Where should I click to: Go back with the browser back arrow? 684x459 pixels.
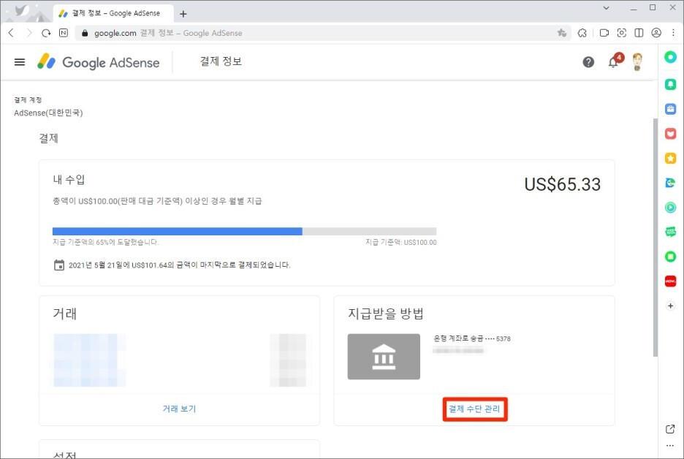12,33
